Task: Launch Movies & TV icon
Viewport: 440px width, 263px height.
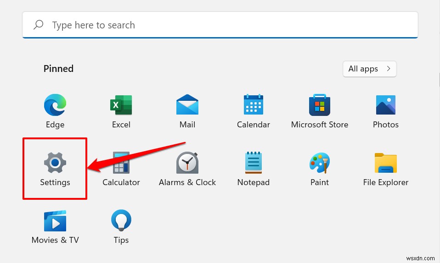Action: click(55, 221)
